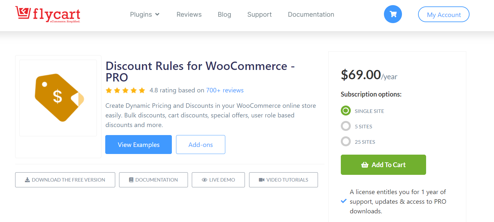The height and width of the screenshot is (222, 494).
Task: Open the 700+ reviews link
Action: [225, 90]
